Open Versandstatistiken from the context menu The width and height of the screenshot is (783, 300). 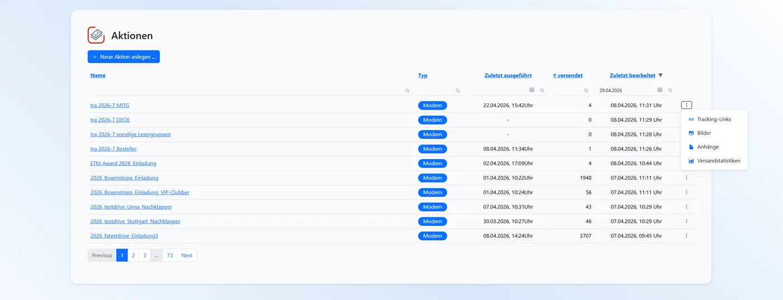coord(714,161)
